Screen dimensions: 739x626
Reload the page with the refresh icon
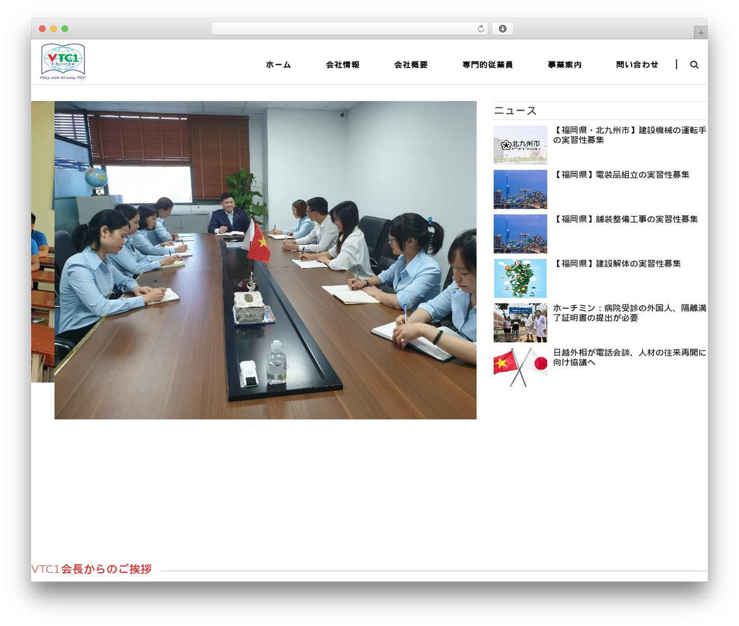click(481, 29)
